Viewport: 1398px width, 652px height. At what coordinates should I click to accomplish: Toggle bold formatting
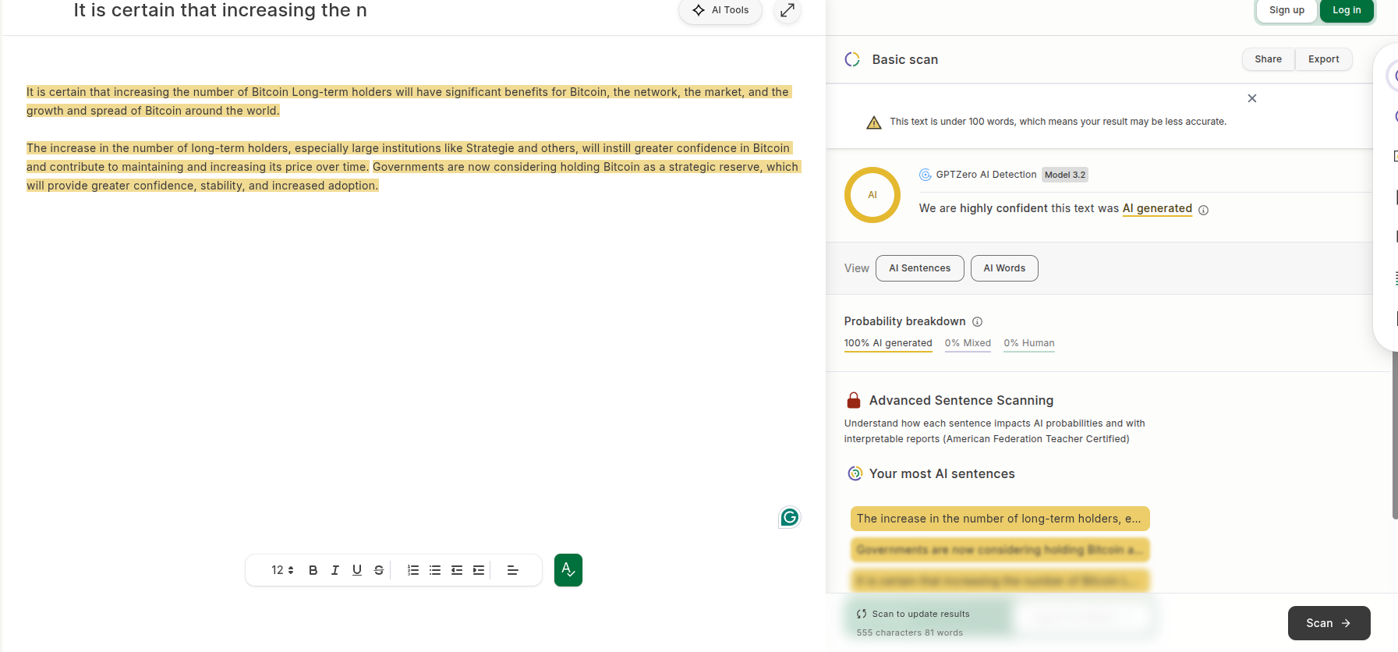313,570
